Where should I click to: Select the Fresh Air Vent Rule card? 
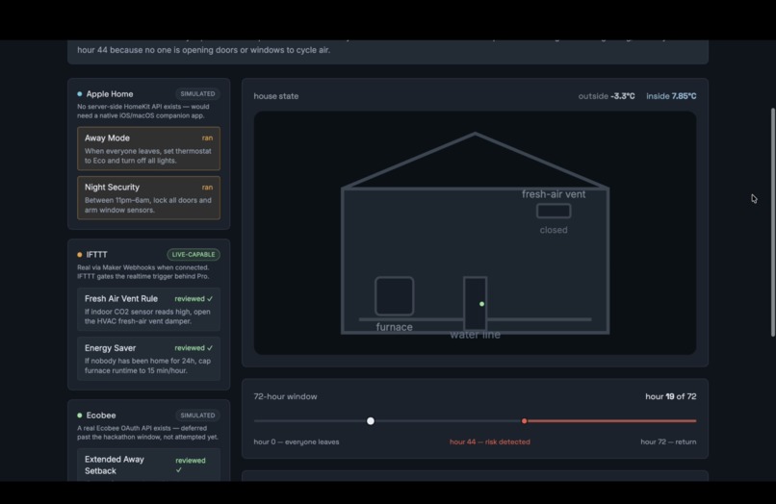coord(148,309)
